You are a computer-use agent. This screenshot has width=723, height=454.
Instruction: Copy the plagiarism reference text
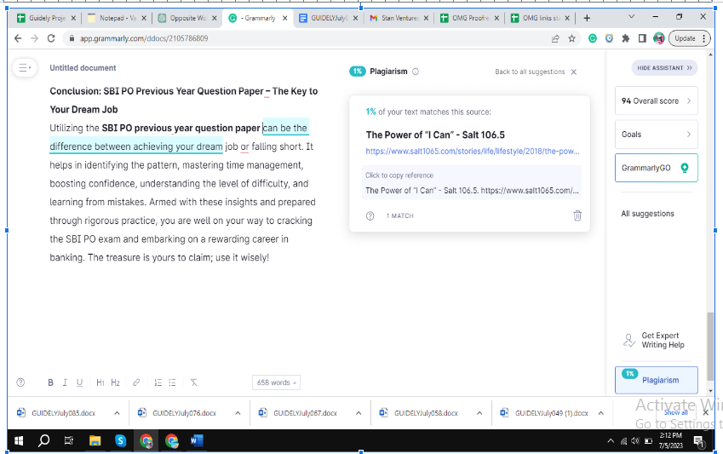click(472, 183)
